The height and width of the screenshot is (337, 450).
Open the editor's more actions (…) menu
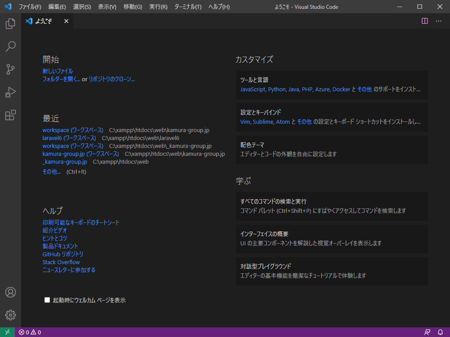click(439, 21)
